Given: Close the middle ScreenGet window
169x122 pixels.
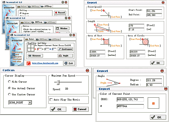Looking at the screenshot, I should [x=69, y=18].
